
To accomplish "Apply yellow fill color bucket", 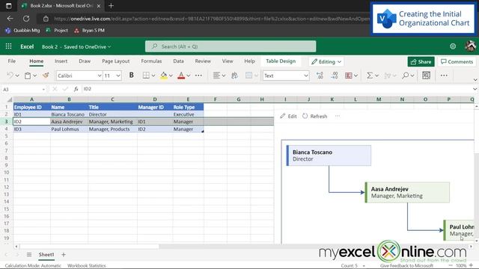I will 164,75.
